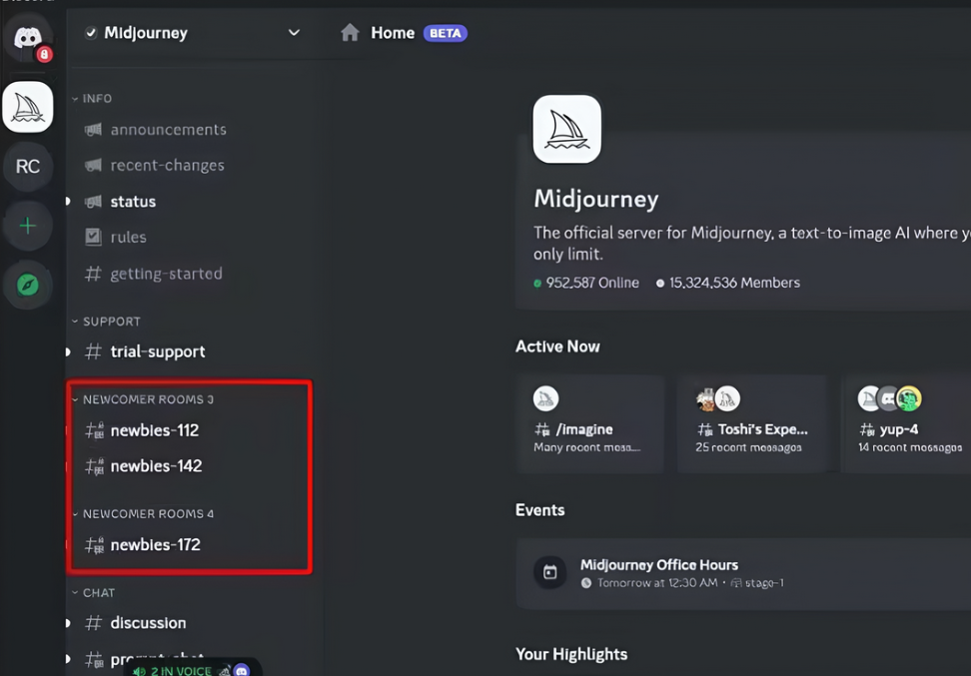
Task: Switch to the Home tab
Action: coord(392,32)
